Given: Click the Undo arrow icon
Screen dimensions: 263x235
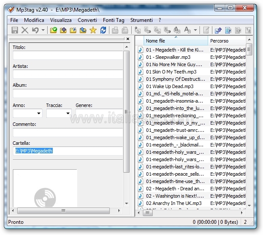Looking at the screenshot, I should coord(35,30).
